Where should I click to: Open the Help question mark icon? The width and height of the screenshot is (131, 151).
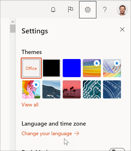click(x=105, y=10)
